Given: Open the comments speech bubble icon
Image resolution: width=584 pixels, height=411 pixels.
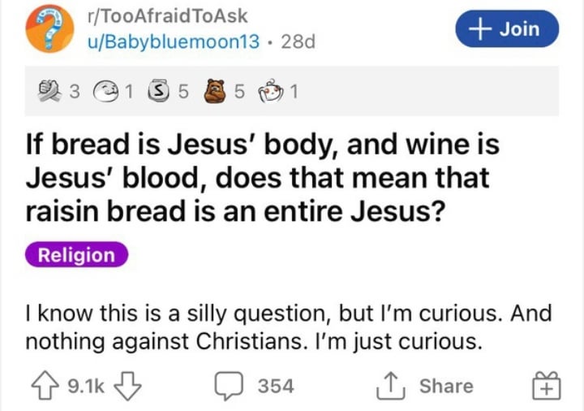Looking at the screenshot, I should pyautogui.click(x=229, y=386).
